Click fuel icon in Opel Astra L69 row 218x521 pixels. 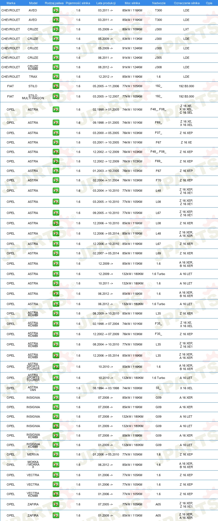56,253
